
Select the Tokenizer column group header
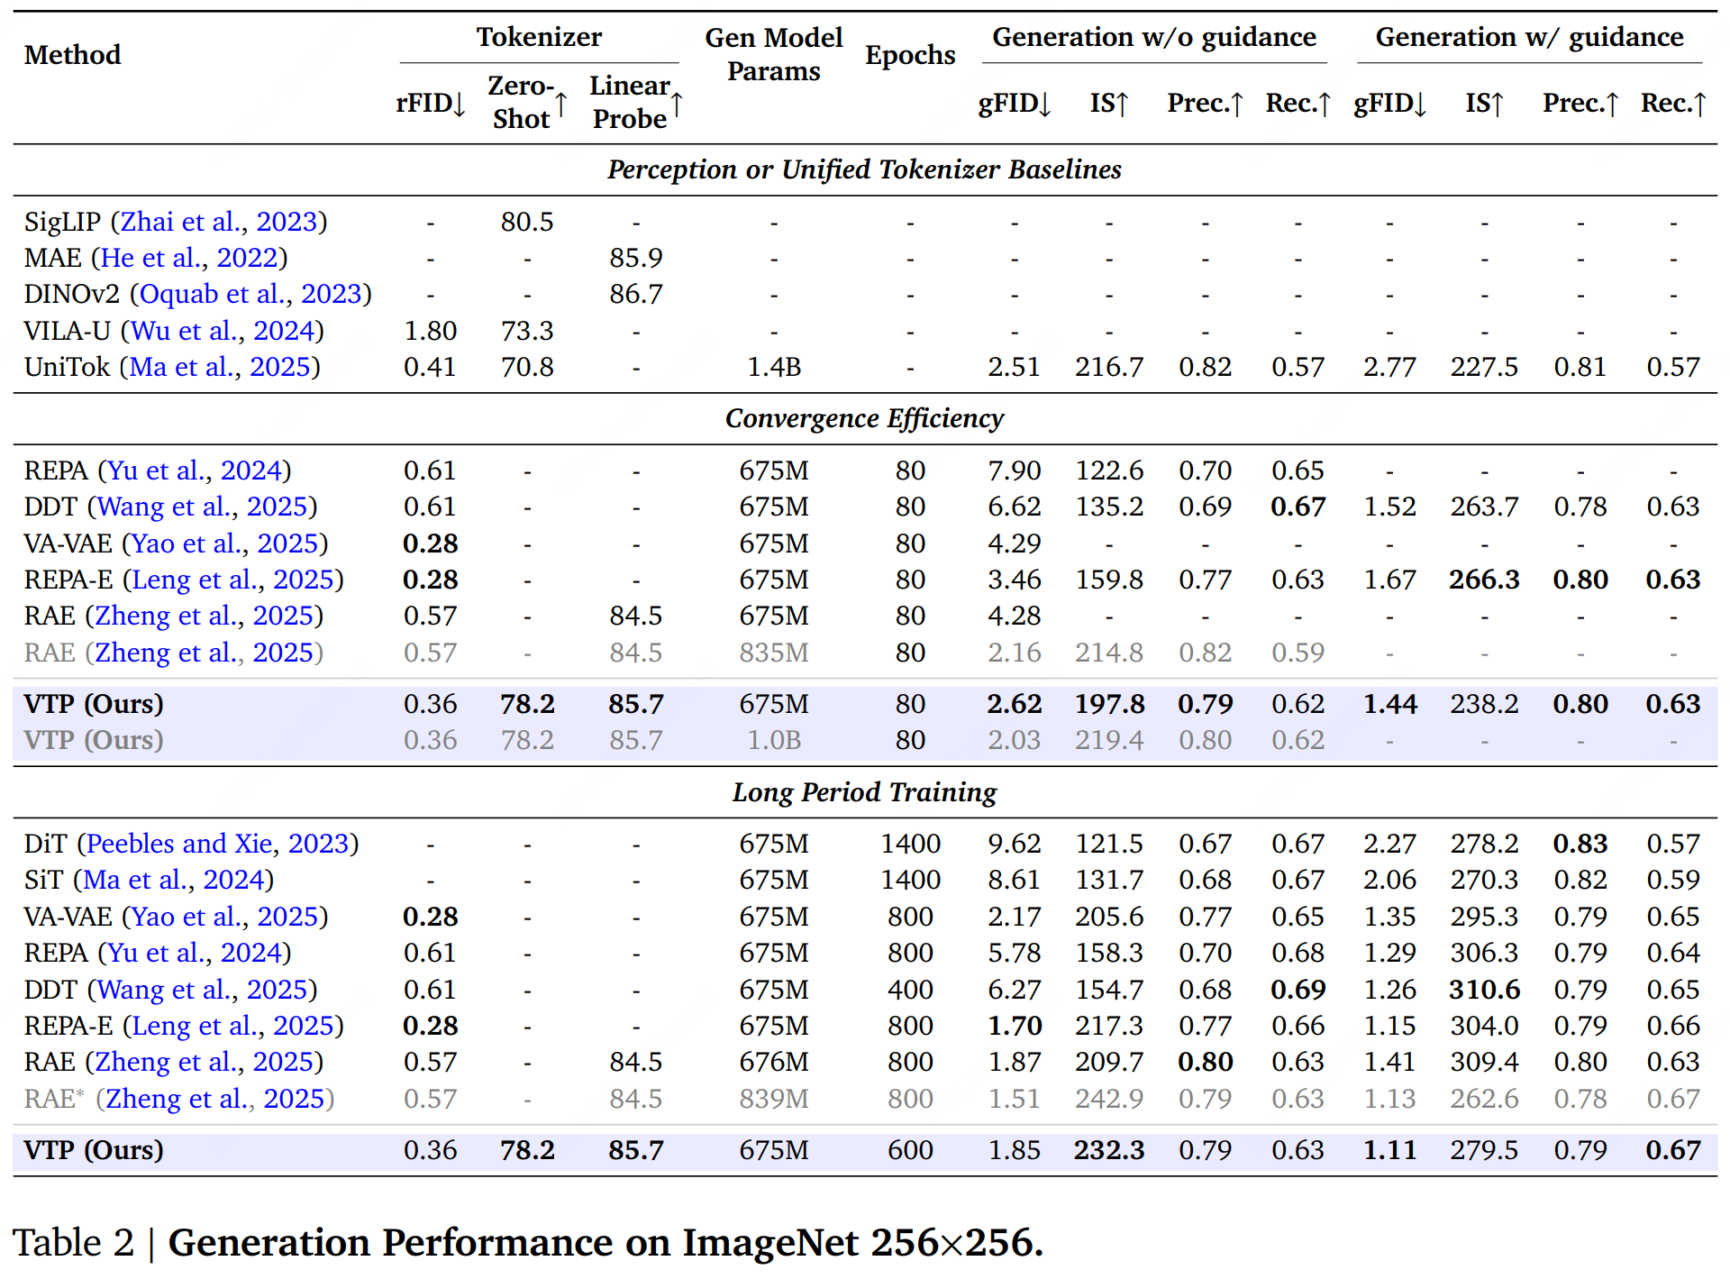pyautogui.click(x=539, y=37)
